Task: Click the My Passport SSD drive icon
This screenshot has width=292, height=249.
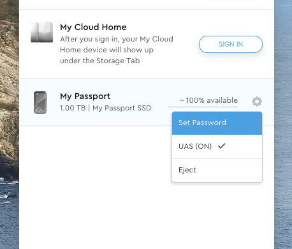Action: click(40, 102)
